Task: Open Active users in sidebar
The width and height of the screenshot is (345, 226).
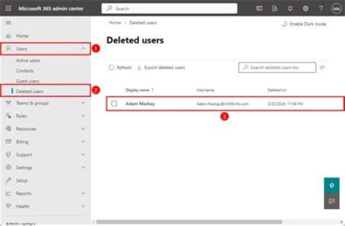Action: (28, 60)
